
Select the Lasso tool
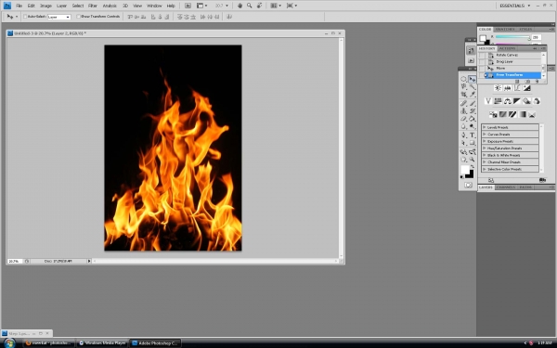(463, 86)
